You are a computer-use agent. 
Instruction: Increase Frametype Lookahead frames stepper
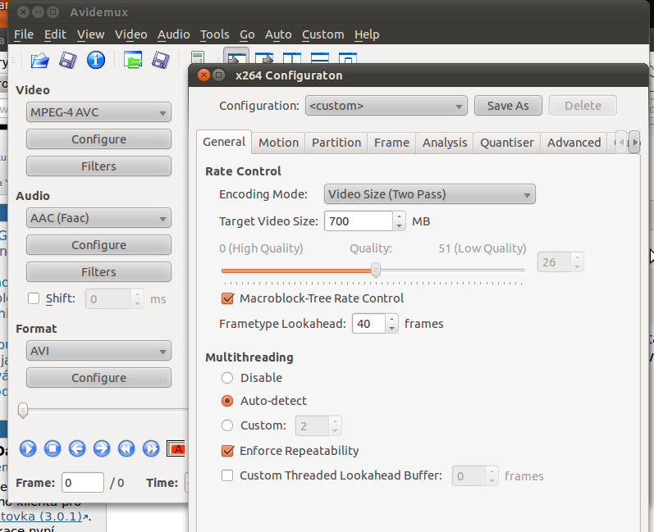(391, 319)
